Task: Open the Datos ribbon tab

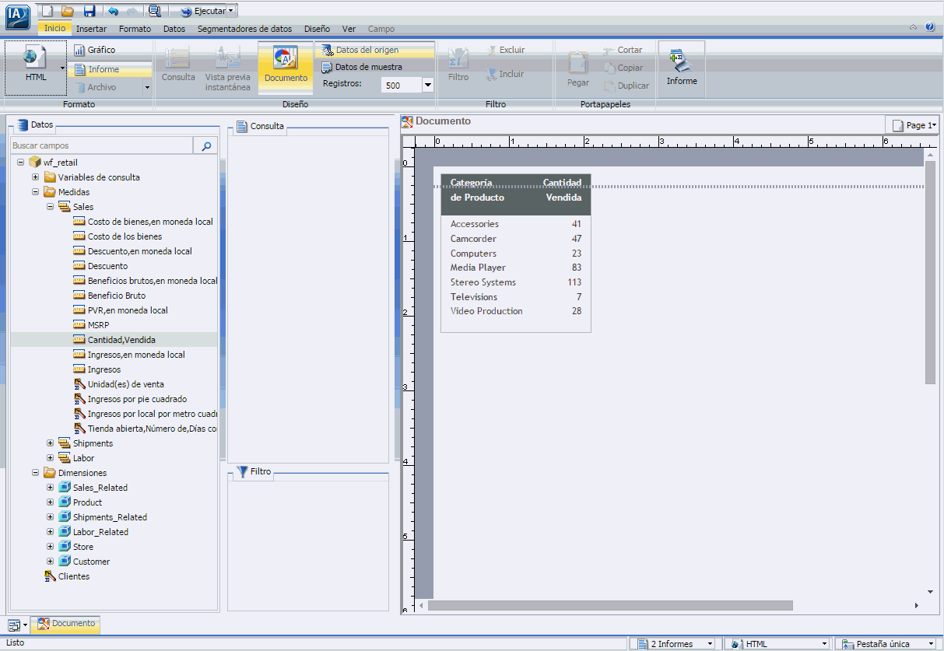Action: (174, 29)
